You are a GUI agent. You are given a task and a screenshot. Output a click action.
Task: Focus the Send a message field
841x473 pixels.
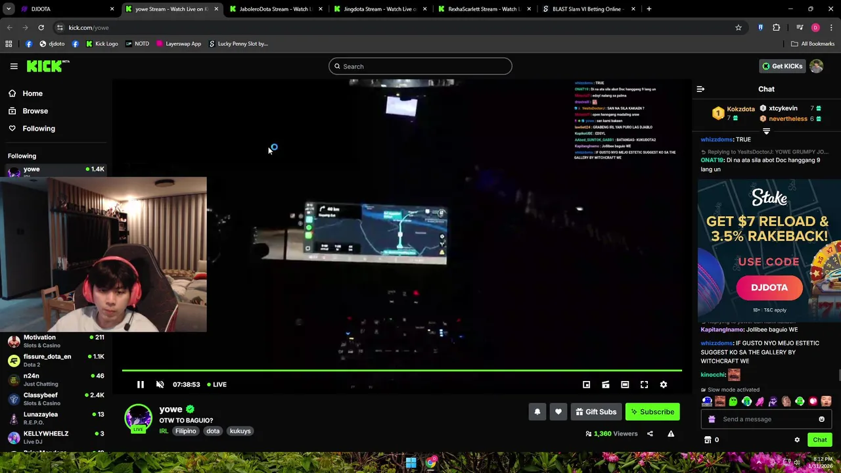[767, 419]
